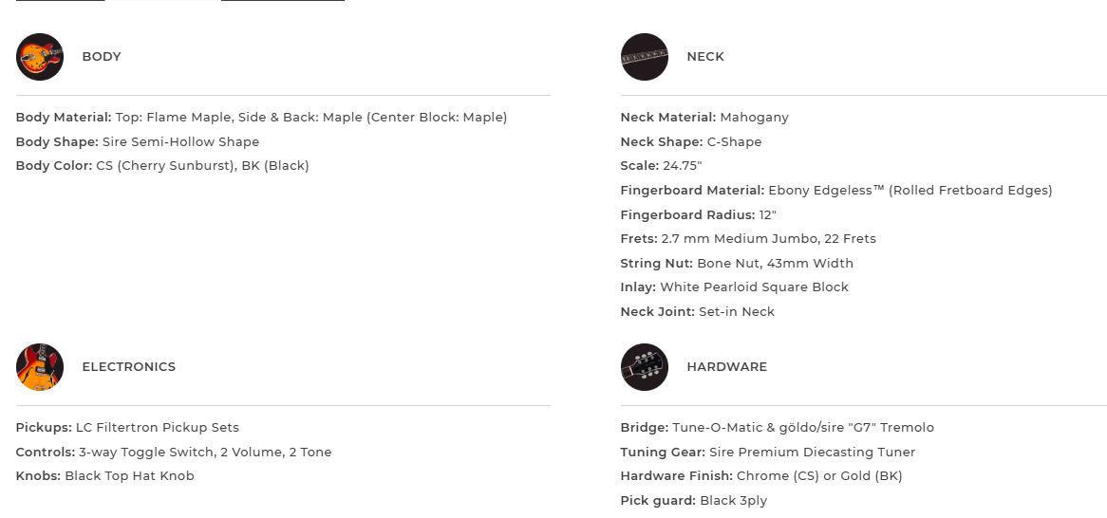Click the Body Color specification text
Image resolution: width=1107 pixels, height=518 pixels.
[162, 166]
